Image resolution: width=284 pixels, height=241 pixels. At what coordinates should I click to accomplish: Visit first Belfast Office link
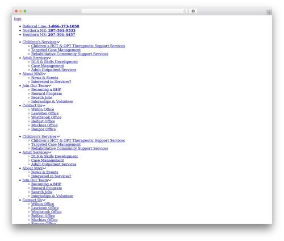43,121
